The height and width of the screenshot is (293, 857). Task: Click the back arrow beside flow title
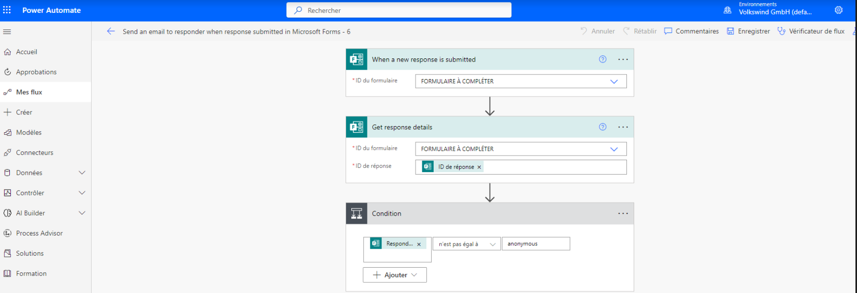[110, 31]
